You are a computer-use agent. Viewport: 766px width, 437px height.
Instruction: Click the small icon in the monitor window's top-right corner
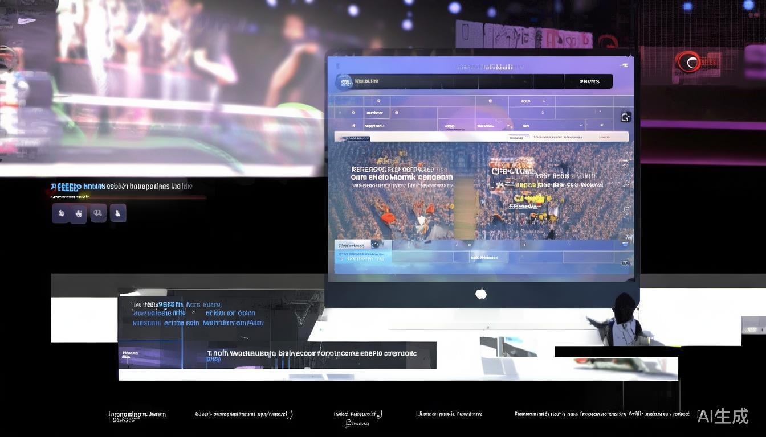624,66
